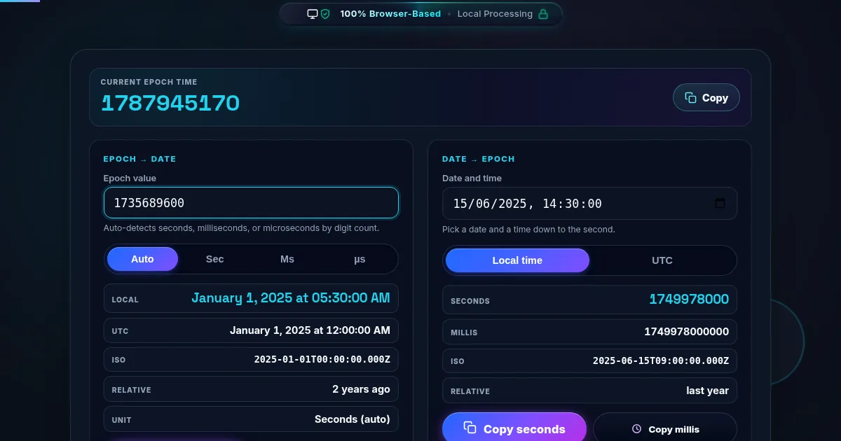841x441 pixels.
Task: Click the 'Pick a date and a time' hint
Action: tap(528, 230)
